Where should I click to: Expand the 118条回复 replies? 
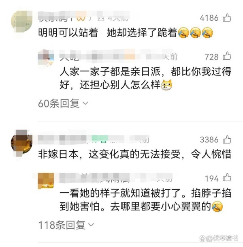(x=66, y=225)
